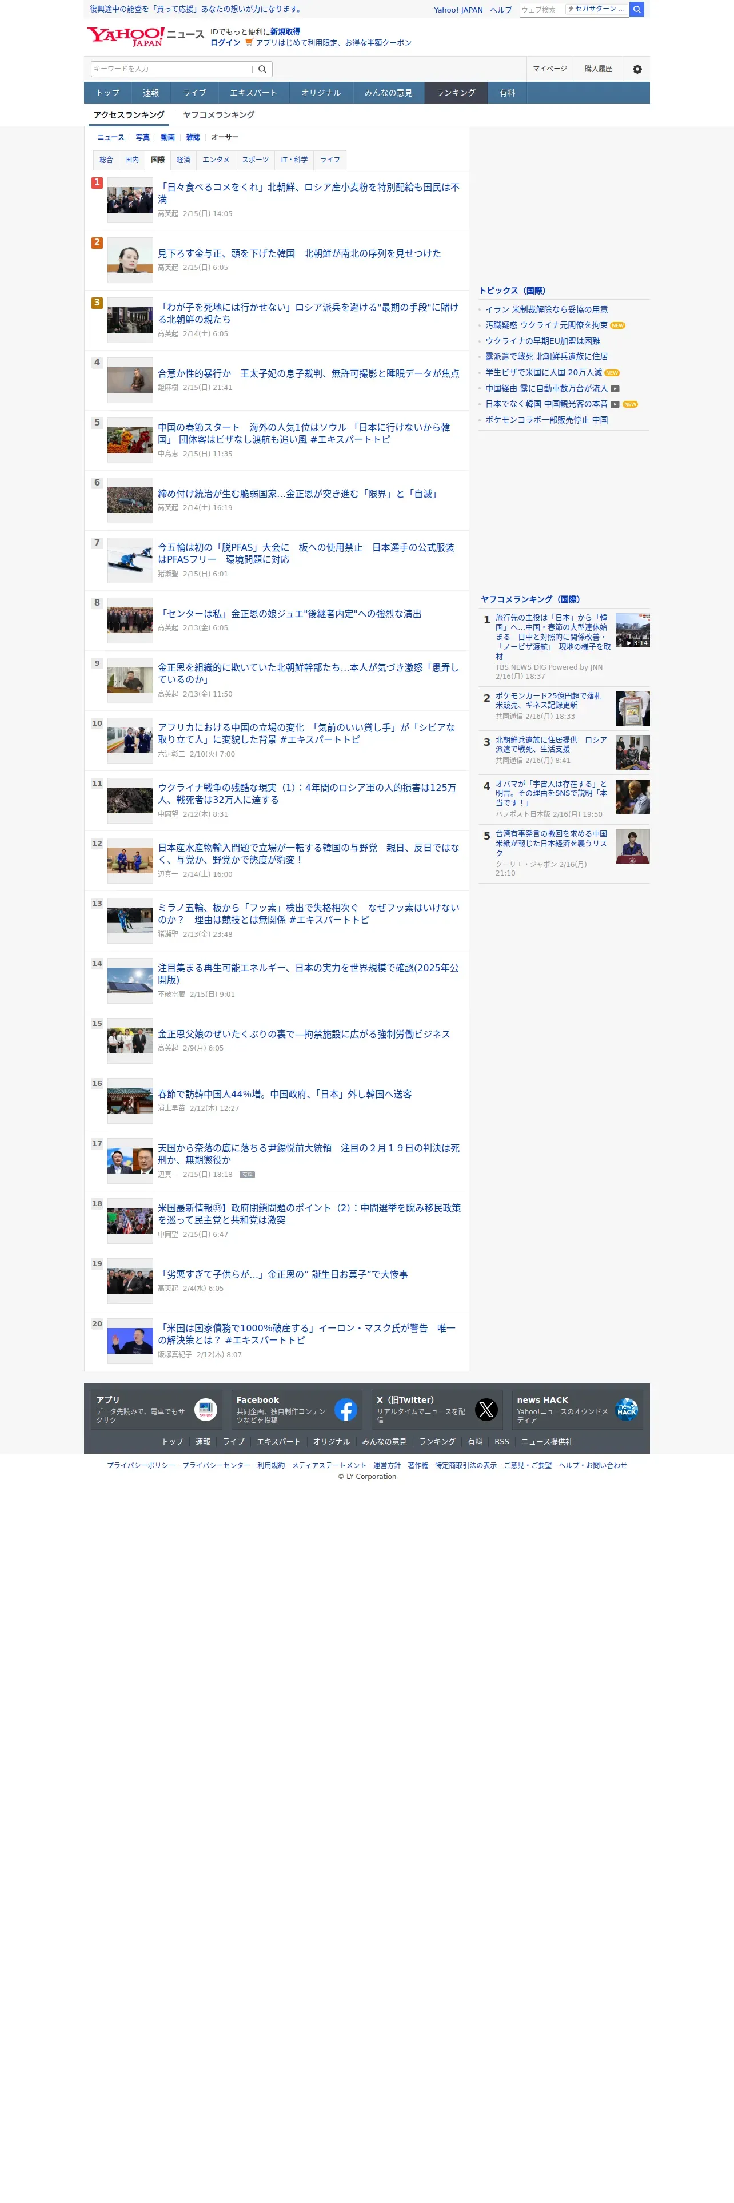The image size is (734, 2203).
Task: Open settings via the gear icon
Action: point(637,69)
